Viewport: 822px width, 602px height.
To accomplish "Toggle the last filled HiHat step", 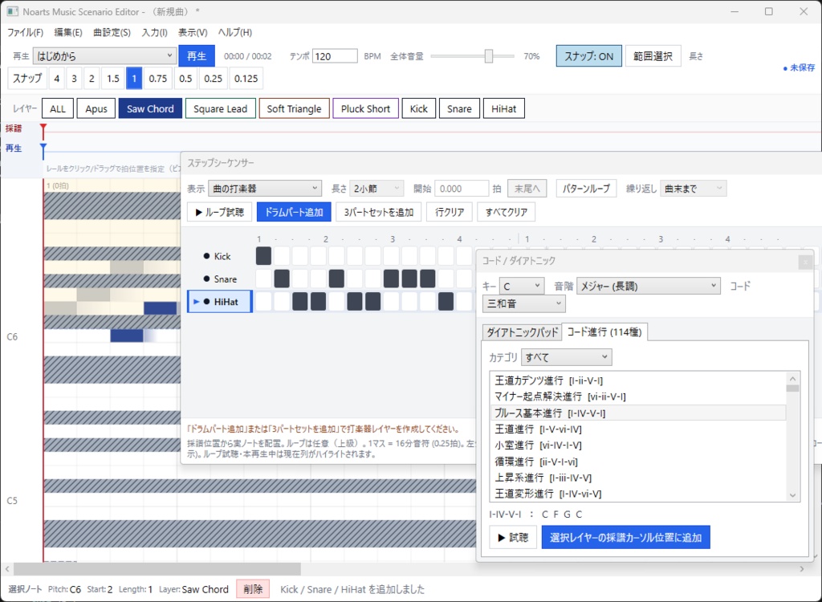I will click(446, 302).
